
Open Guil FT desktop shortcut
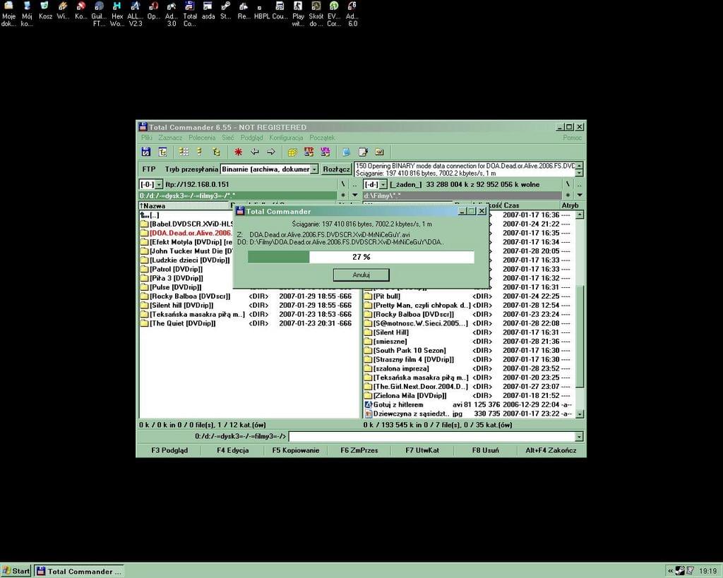(99, 14)
